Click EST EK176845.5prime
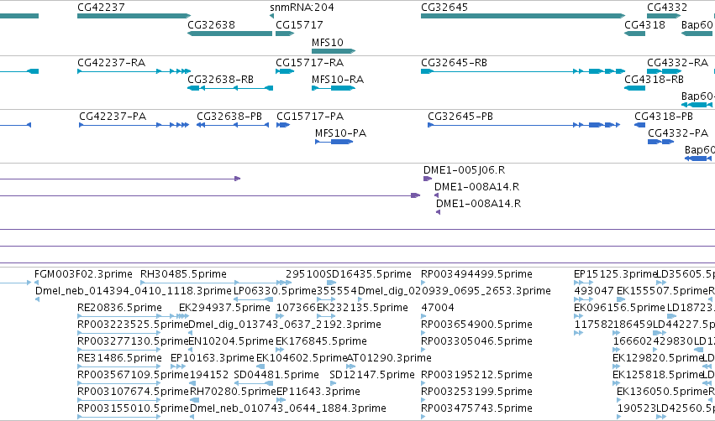715x421 pixels. [x=321, y=340]
